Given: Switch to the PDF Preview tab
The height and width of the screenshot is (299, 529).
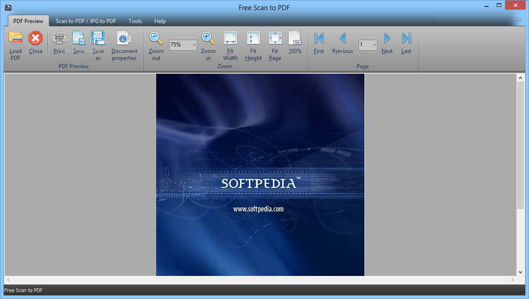Looking at the screenshot, I should [x=29, y=21].
